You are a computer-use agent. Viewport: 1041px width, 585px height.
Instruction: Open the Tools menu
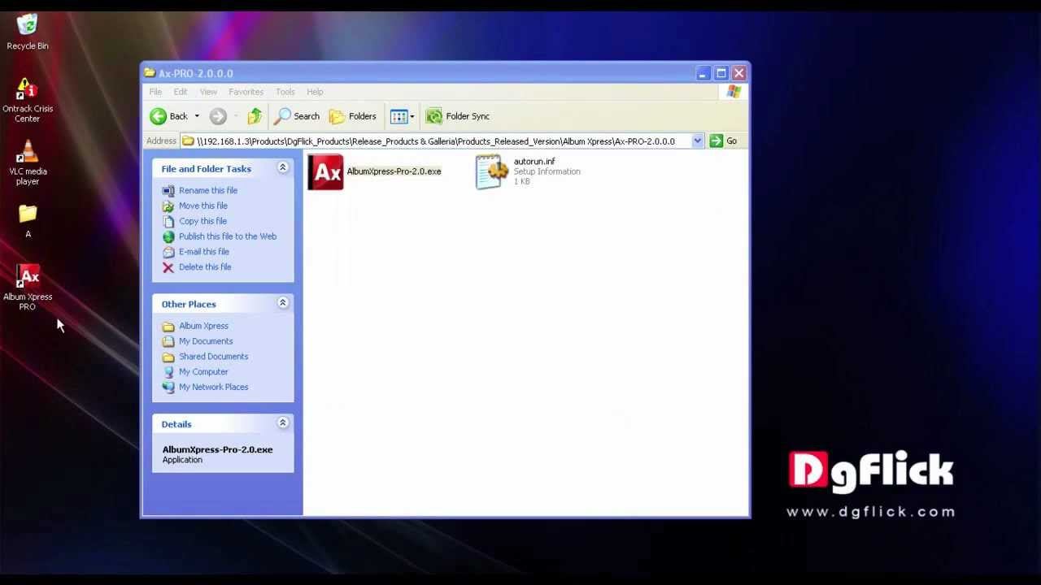tap(285, 92)
